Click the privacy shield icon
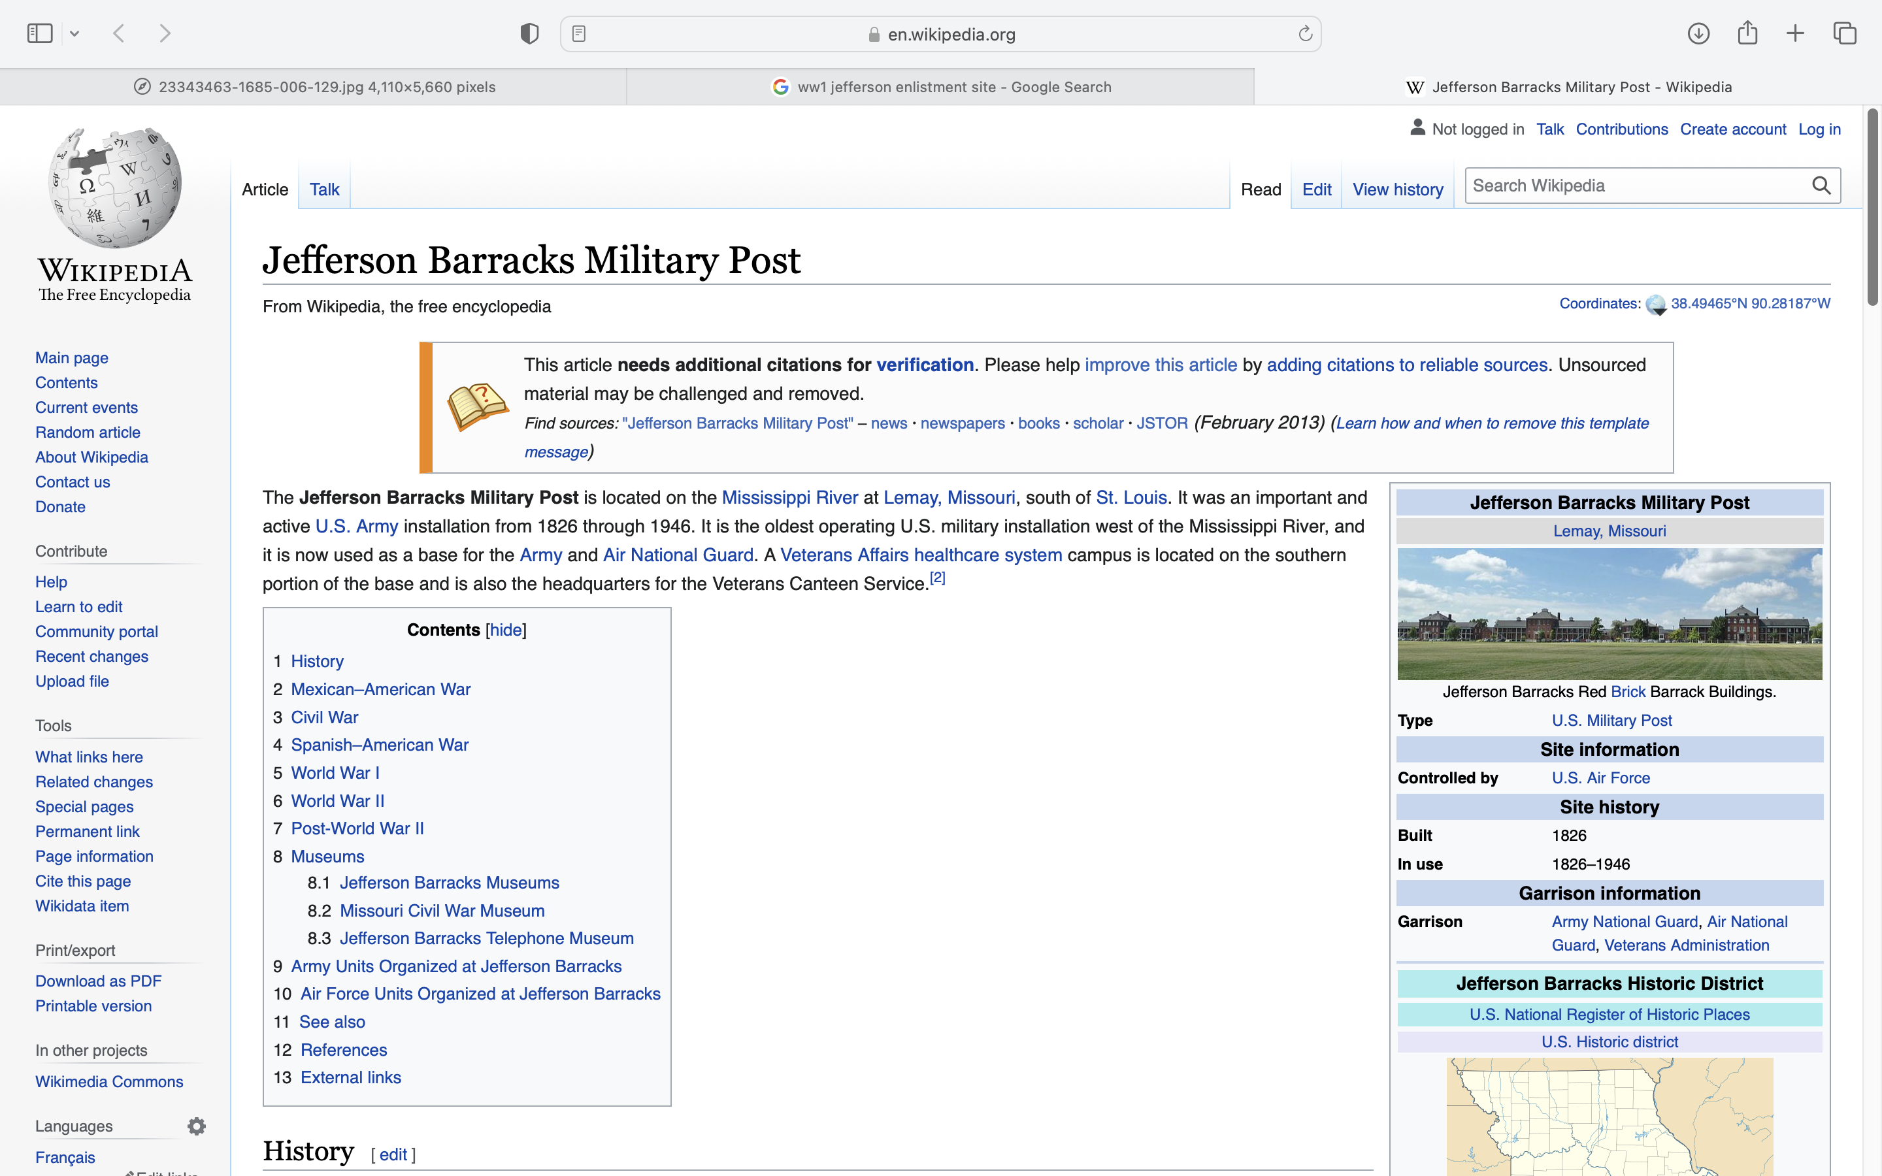1882x1176 pixels. (x=529, y=33)
